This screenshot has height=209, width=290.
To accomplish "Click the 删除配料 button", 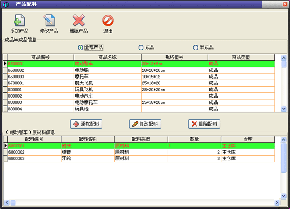I will tap(204, 124).
